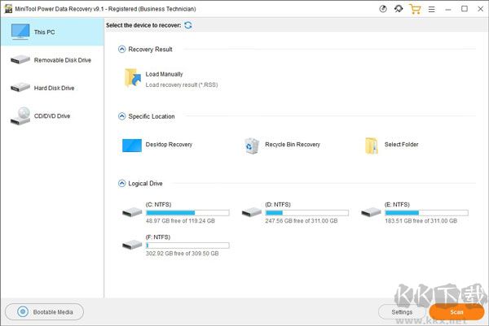Collapse the Recovery Result section
The image size is (489, 326).
tap(122, 50)
